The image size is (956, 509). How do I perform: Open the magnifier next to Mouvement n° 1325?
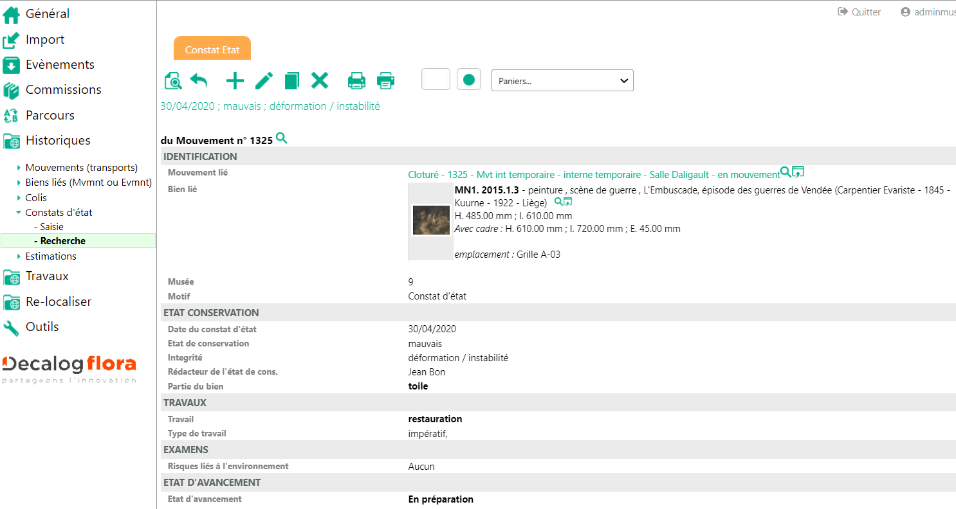pos(281,138)
